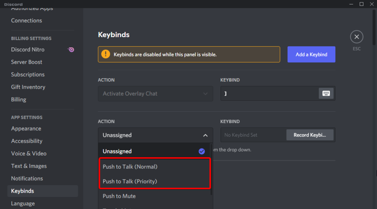Click the keyboard icon in the keybind field
This screenshot has height=209, width=377.
tap(326, 93)
